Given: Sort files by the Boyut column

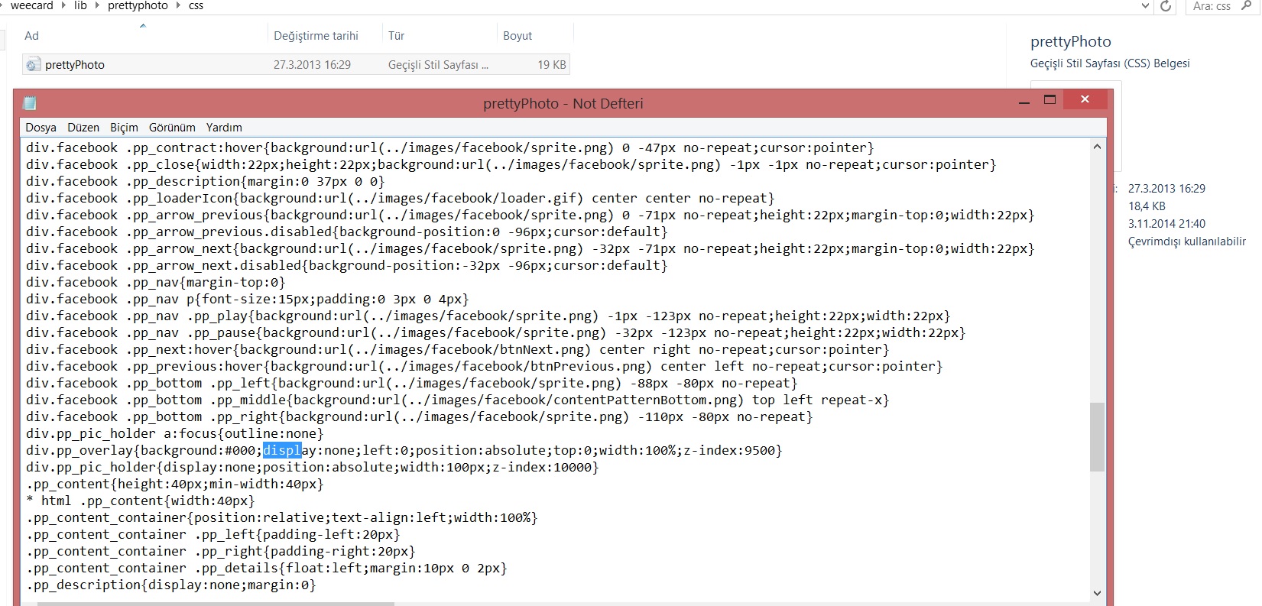Looking at the screenshot, I should [517, 36].
